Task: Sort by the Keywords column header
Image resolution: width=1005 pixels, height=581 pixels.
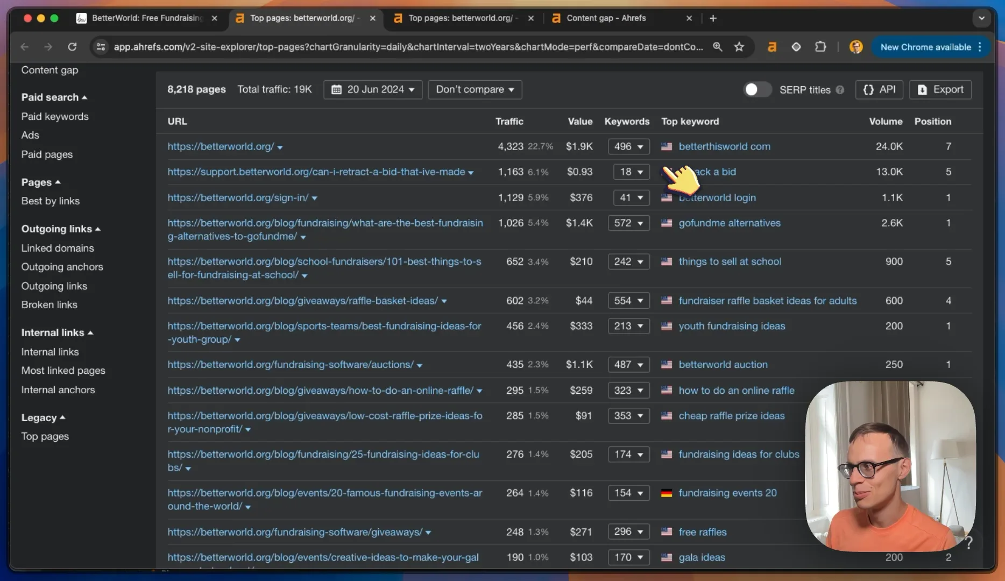Action: point(627,121)
